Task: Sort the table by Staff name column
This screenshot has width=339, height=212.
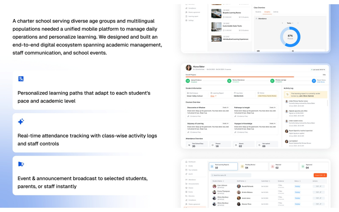Action: coord(242,181)
